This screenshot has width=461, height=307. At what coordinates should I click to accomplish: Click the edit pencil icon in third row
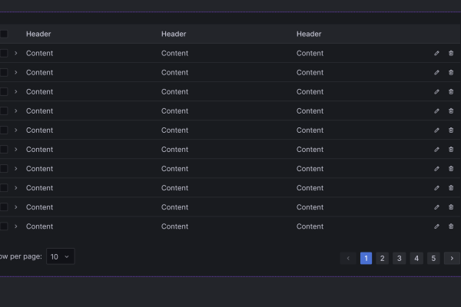437,91
